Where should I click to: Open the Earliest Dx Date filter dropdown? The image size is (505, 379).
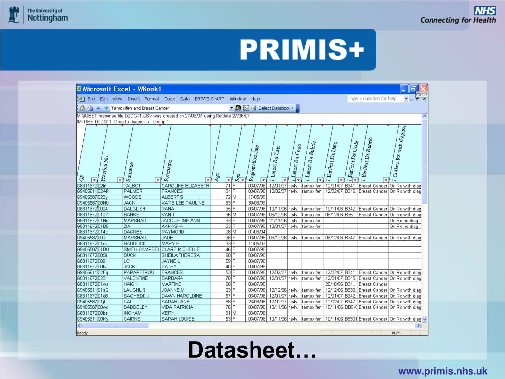click(341, 180)
